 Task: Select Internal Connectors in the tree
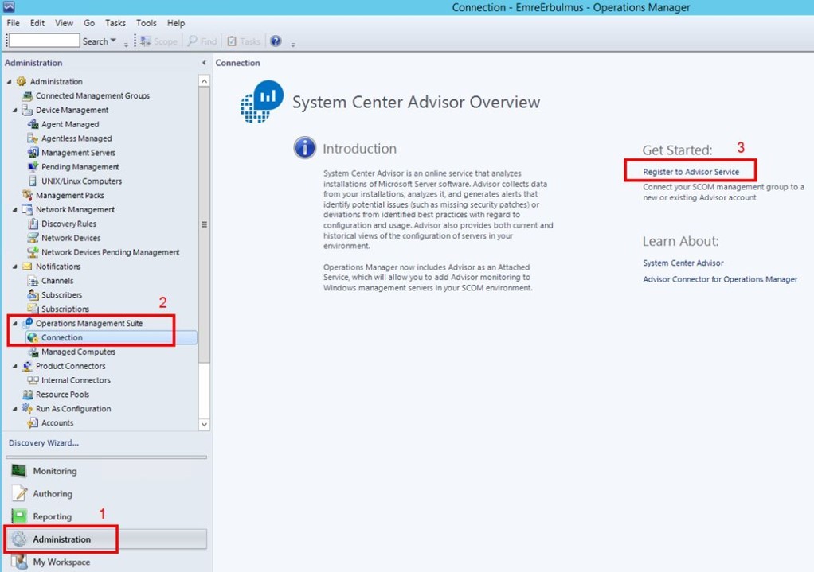pos(76,380)
